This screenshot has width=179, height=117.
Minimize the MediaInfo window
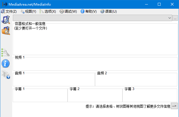(x=146, y=4)
